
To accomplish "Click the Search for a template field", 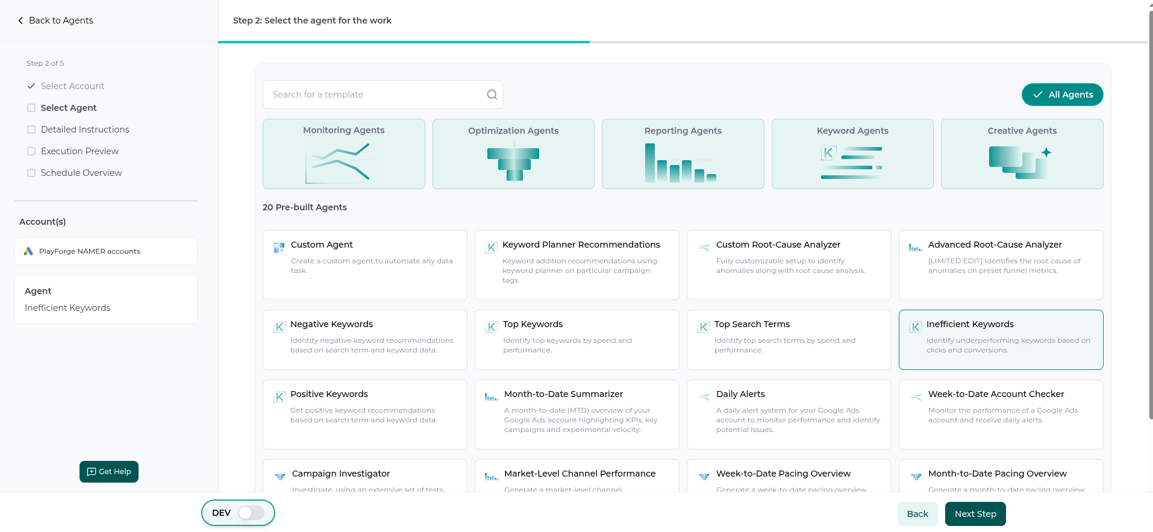I will 373,95.
